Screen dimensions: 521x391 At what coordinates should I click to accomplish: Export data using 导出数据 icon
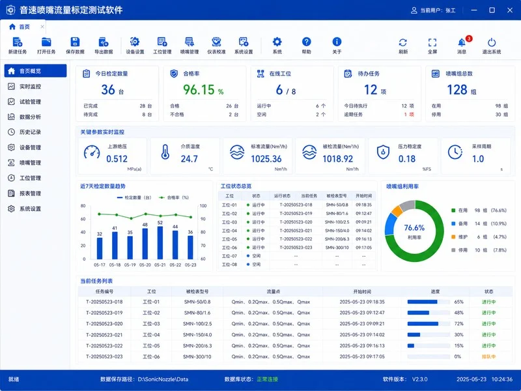pyautogui.click(x=104, y=42)
